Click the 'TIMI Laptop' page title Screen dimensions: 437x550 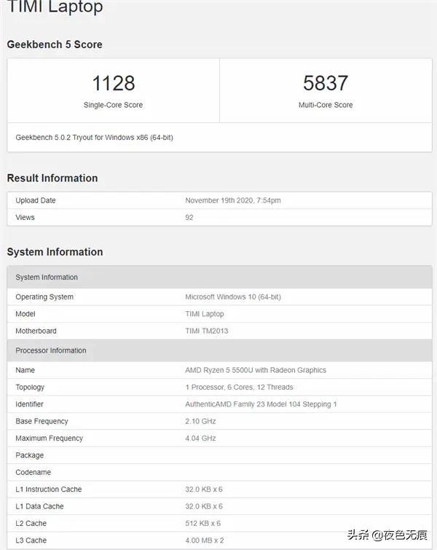[55, 7]
